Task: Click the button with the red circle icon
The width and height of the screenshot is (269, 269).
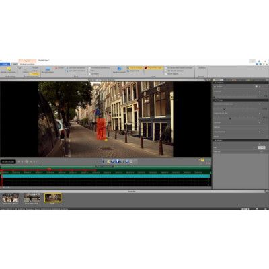Action: (154, 67)
